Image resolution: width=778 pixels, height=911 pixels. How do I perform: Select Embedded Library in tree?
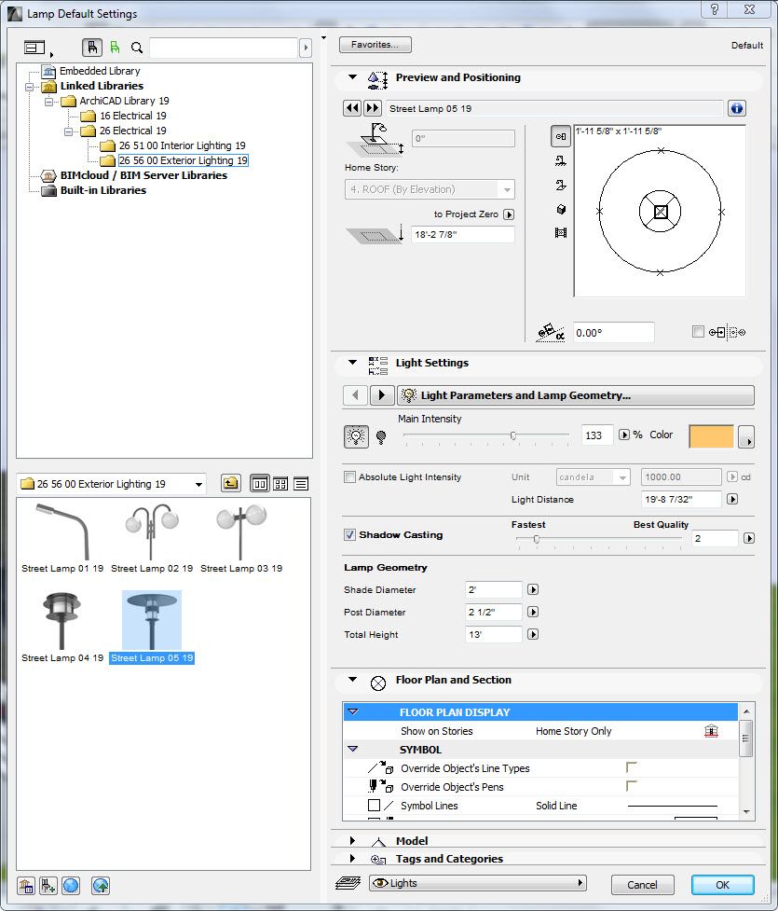click(x=100, y=71)
